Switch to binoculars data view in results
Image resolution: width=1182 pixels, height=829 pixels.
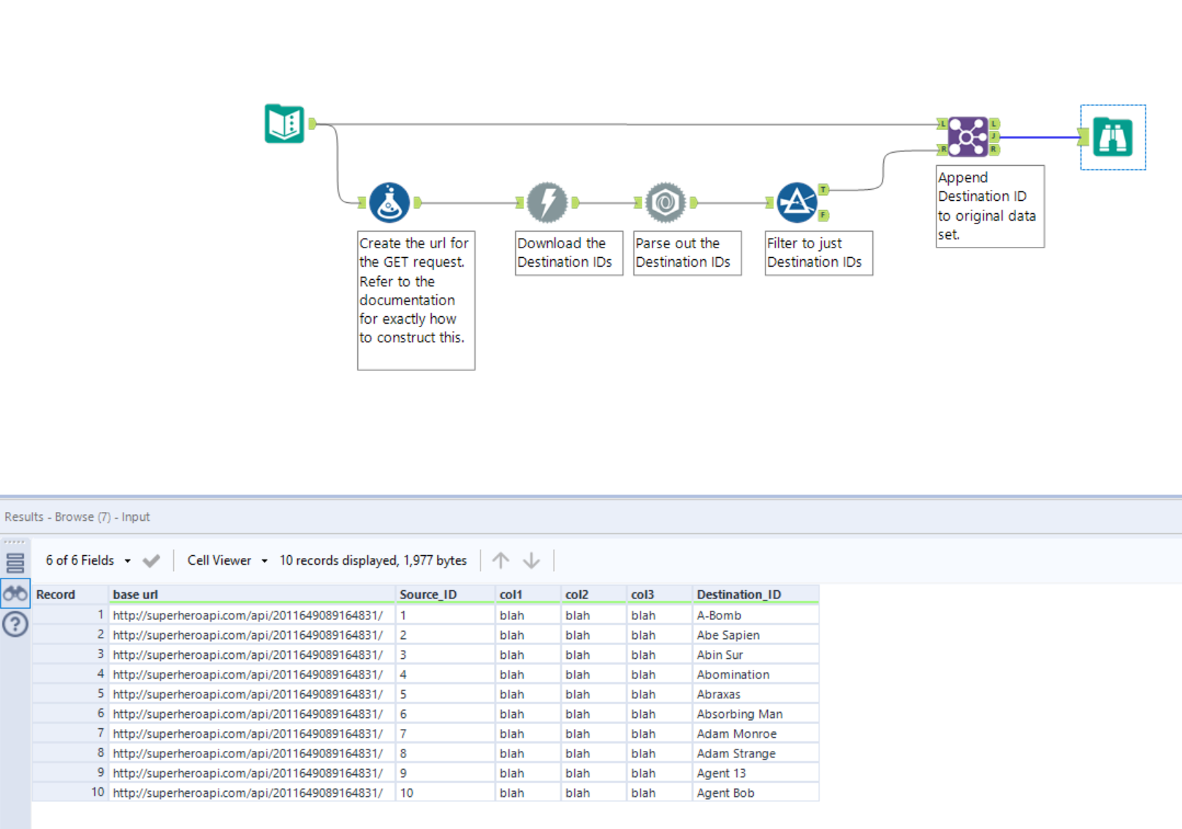tap(15, 594)
